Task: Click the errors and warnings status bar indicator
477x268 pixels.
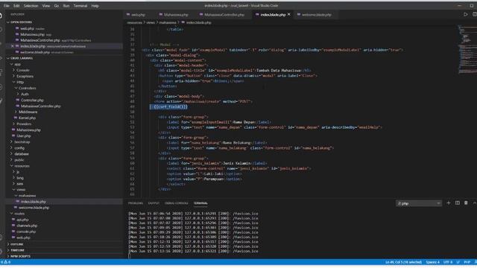Action: pos(5,262)
